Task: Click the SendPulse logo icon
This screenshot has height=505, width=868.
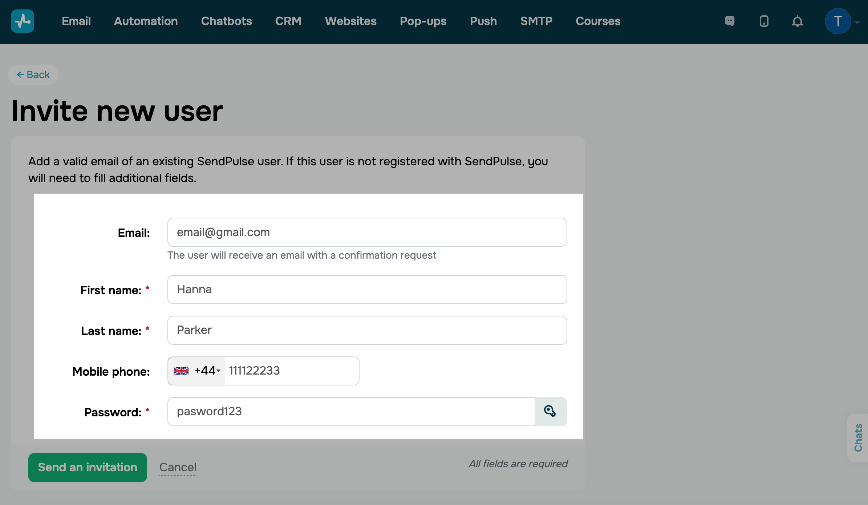Action: tap(23, 21)
